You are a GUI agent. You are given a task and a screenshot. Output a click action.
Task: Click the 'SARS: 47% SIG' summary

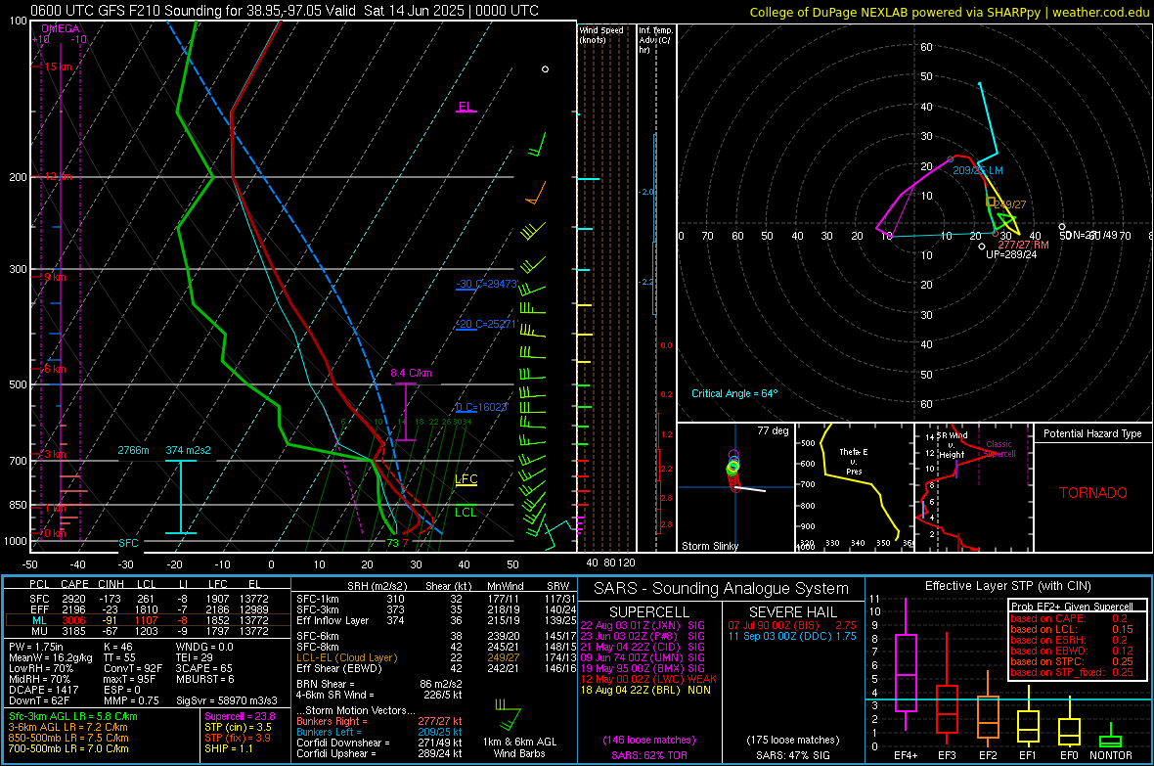click(x=792, y=755)
